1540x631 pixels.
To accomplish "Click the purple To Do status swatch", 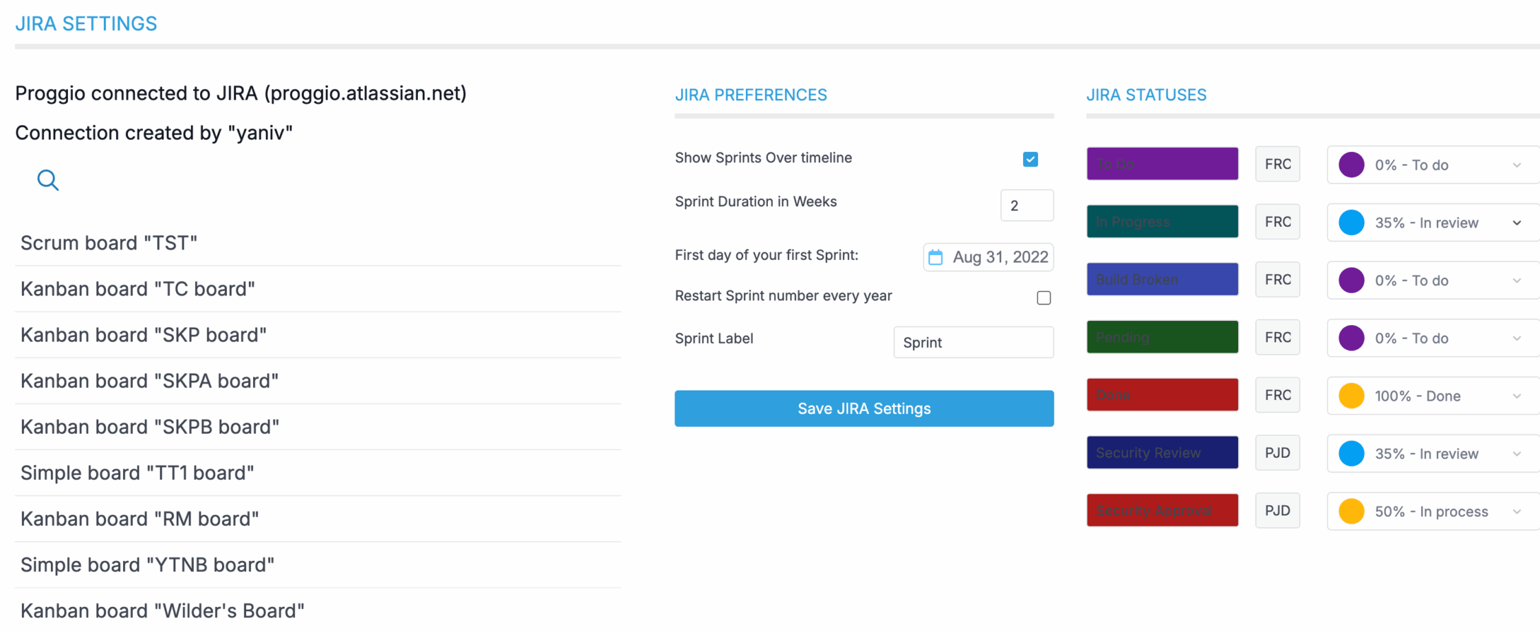I will pyautogui.click(x=1163, y=164).
